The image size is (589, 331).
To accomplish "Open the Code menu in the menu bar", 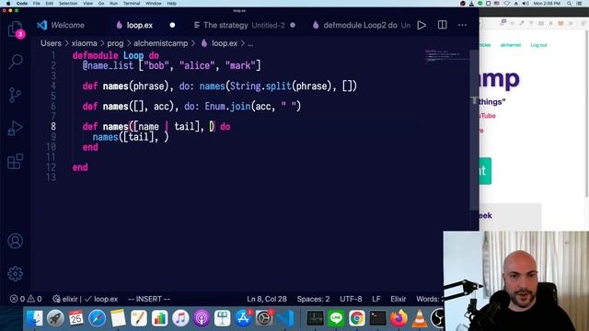I will pyautogui.click(x=22, y=4).
